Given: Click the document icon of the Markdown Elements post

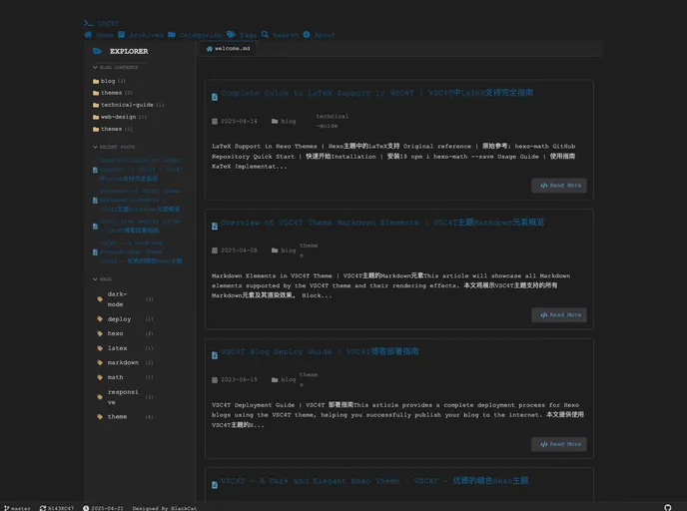Looking at the screenshot, I should click(x=215, y=227).
